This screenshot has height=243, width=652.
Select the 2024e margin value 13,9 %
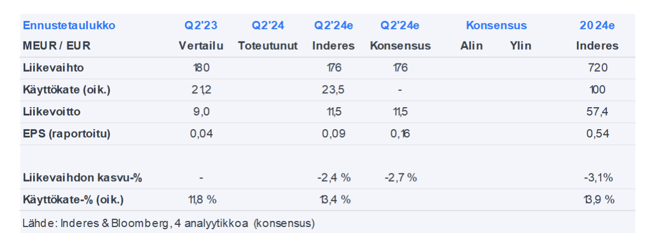pos(598,199)
